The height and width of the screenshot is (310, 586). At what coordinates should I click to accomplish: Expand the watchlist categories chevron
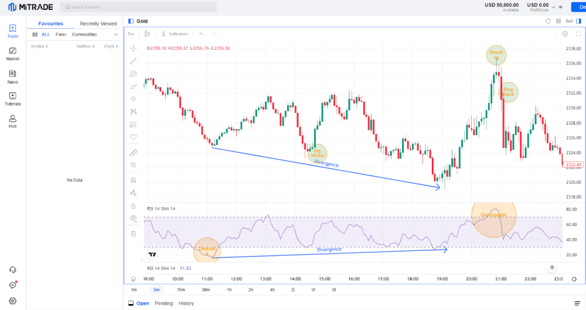pyautogui.click(x=116, y=35)
